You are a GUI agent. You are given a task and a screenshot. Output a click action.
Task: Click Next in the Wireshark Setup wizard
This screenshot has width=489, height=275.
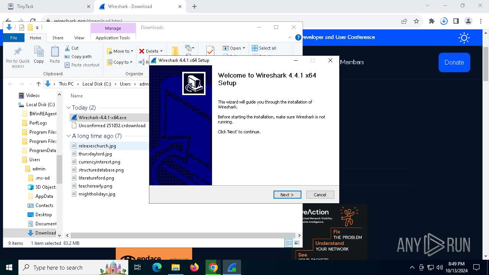(x=287, y=195)
